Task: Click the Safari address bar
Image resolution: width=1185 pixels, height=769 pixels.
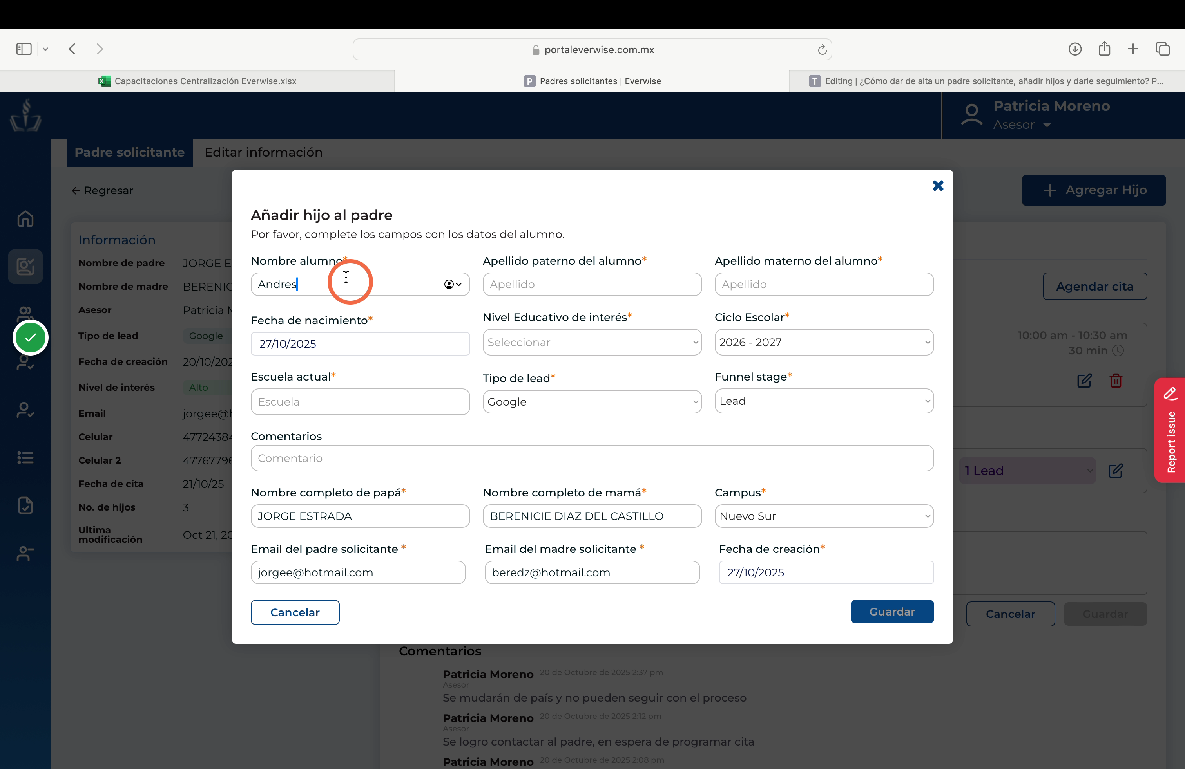Action: [x=592, y=49]
